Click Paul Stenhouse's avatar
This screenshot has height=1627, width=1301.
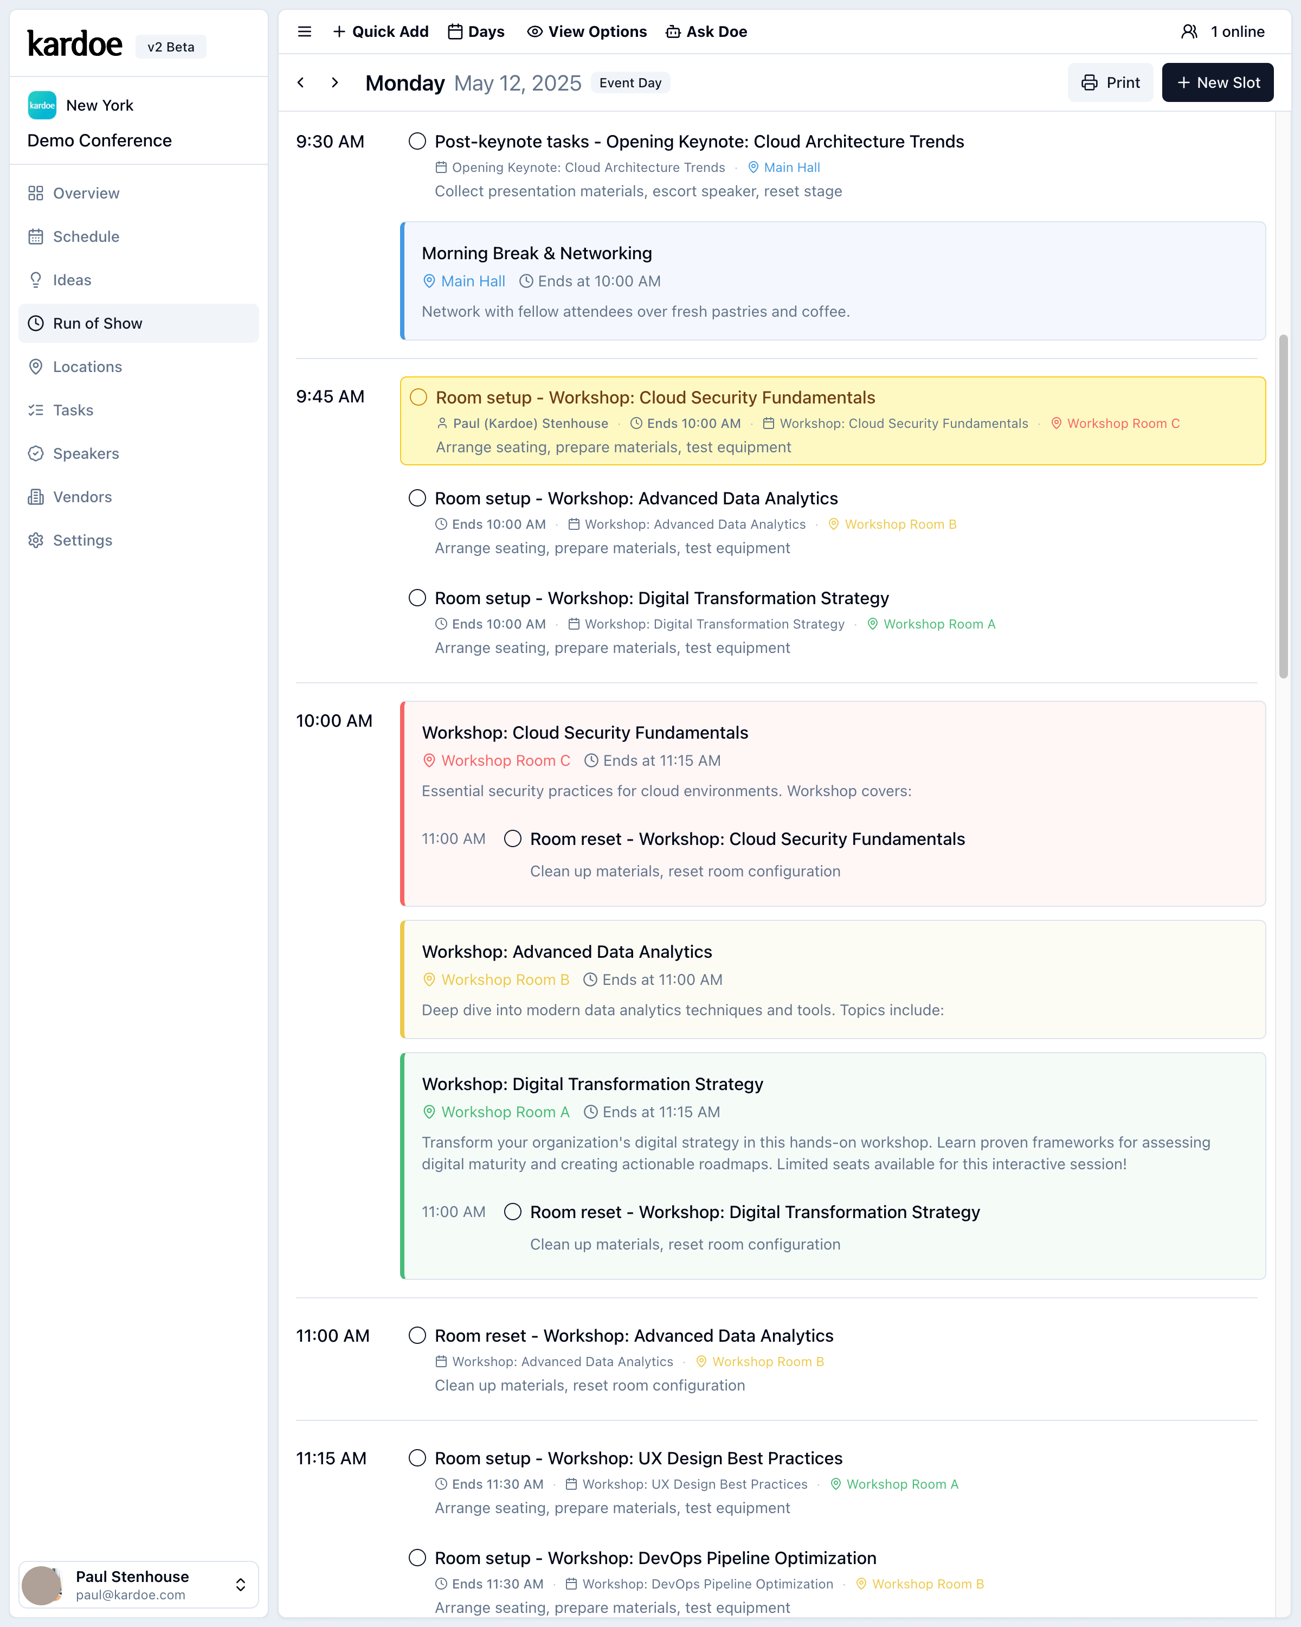click(x=42, y=1585)
